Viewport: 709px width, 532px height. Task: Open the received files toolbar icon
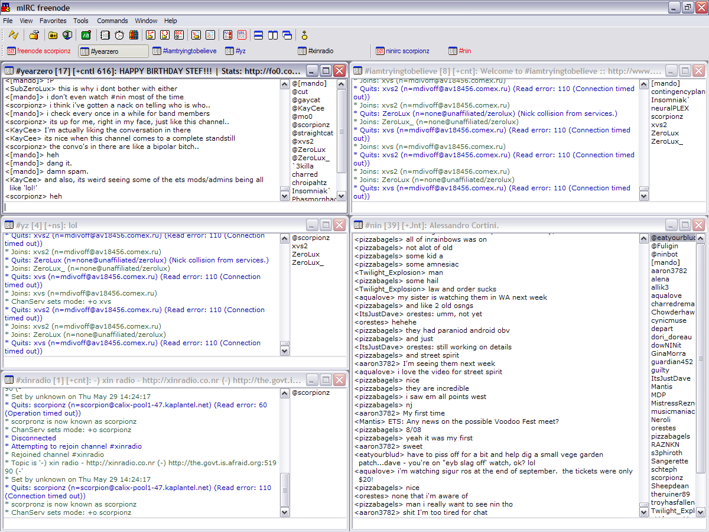196,35
